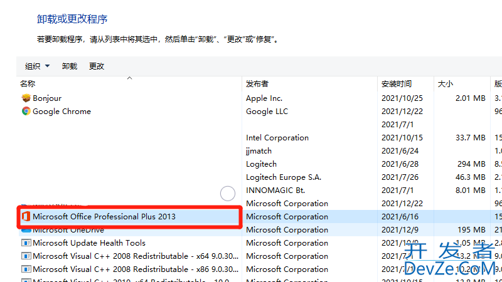Sort by the 名称 column header
Image resolution: width=502 pixels, height=282 pixels.
[28, 84]
